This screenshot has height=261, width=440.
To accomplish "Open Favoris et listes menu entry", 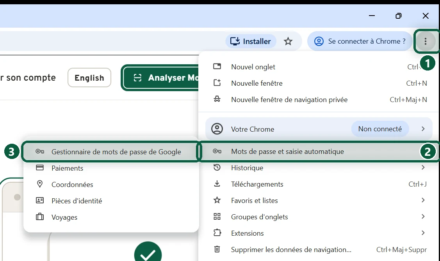I will pos(319,201).
